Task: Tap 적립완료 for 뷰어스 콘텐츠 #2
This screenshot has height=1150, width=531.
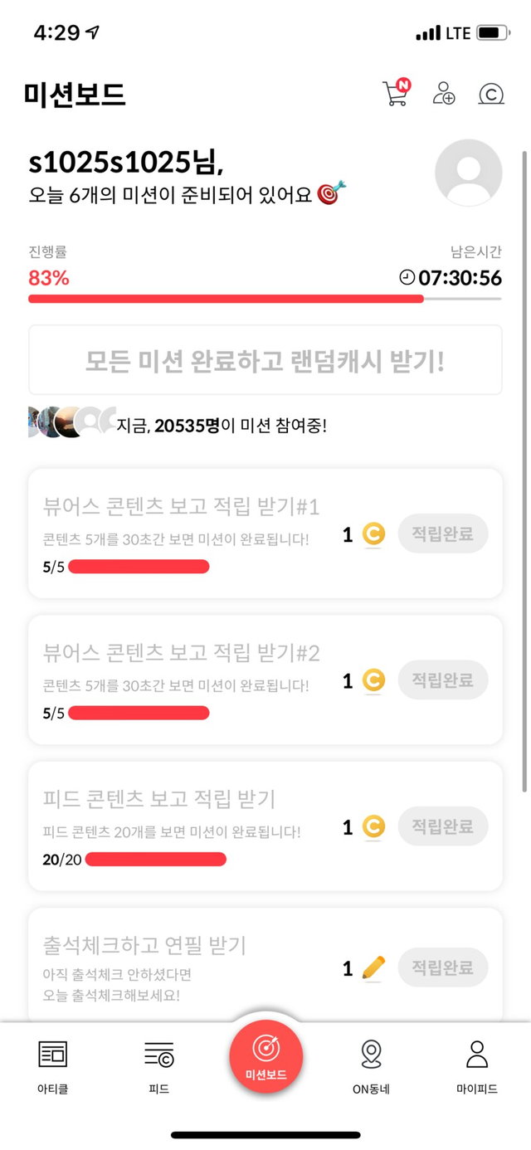Action: (x=442, y=680)
